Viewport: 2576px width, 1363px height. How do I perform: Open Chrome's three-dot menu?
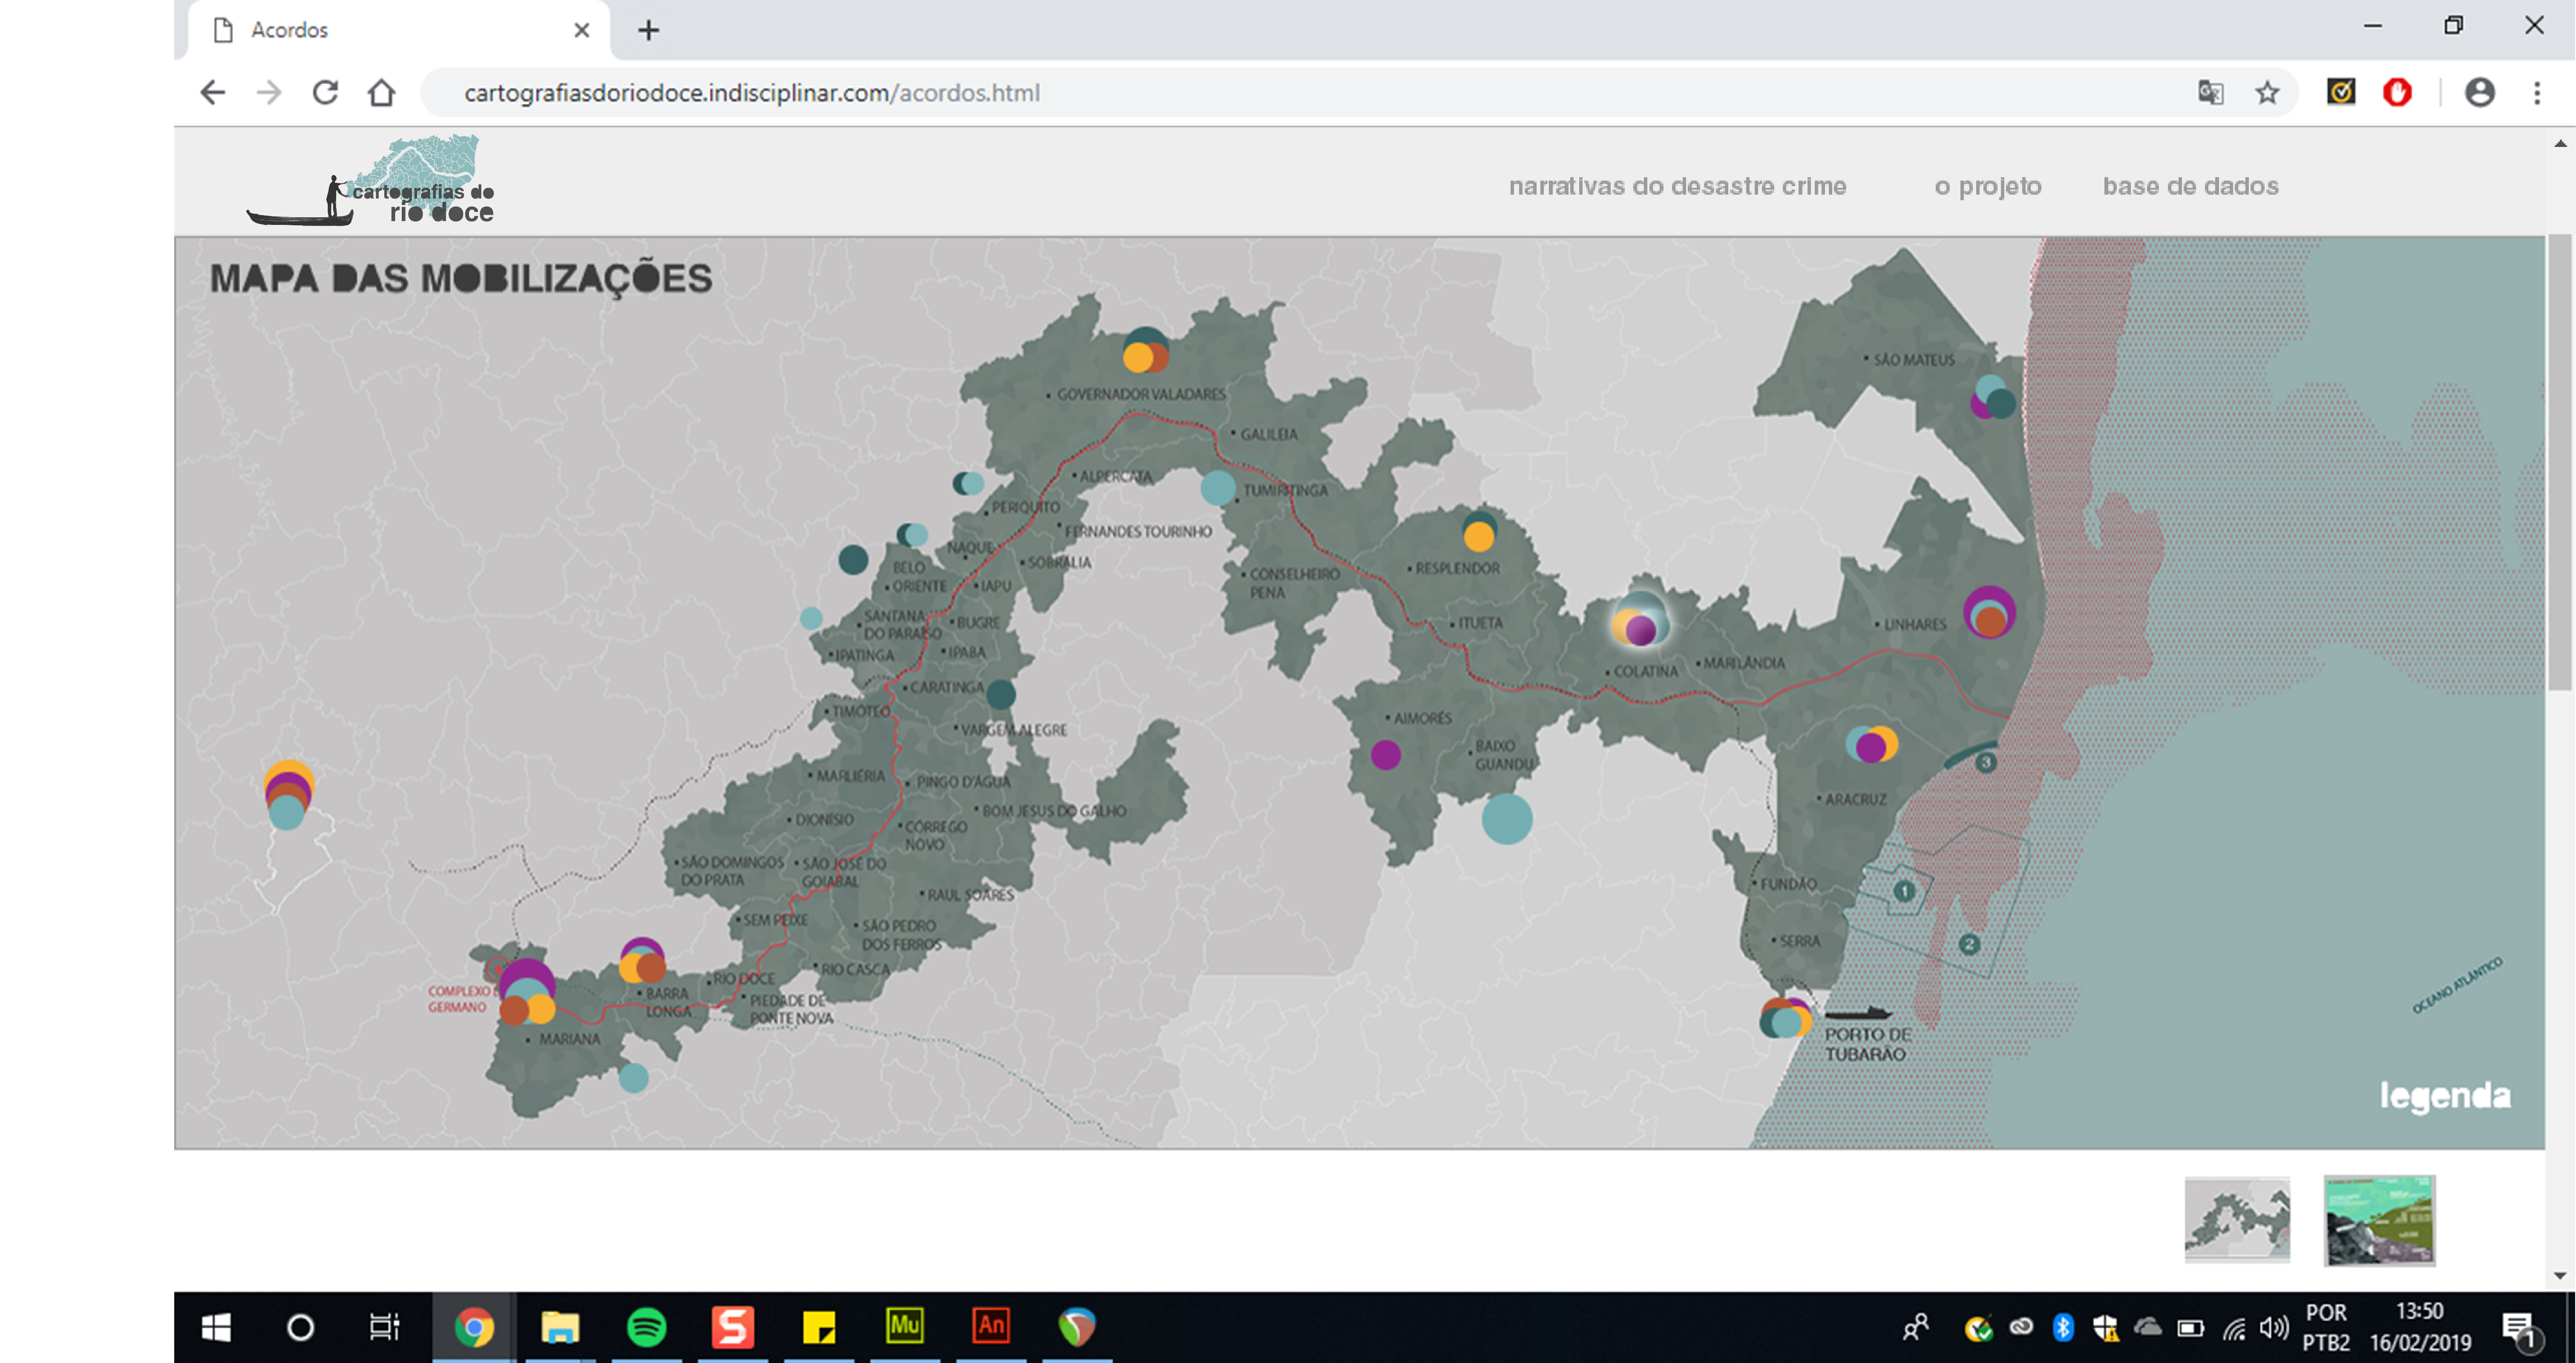[x=2537, y=93]
